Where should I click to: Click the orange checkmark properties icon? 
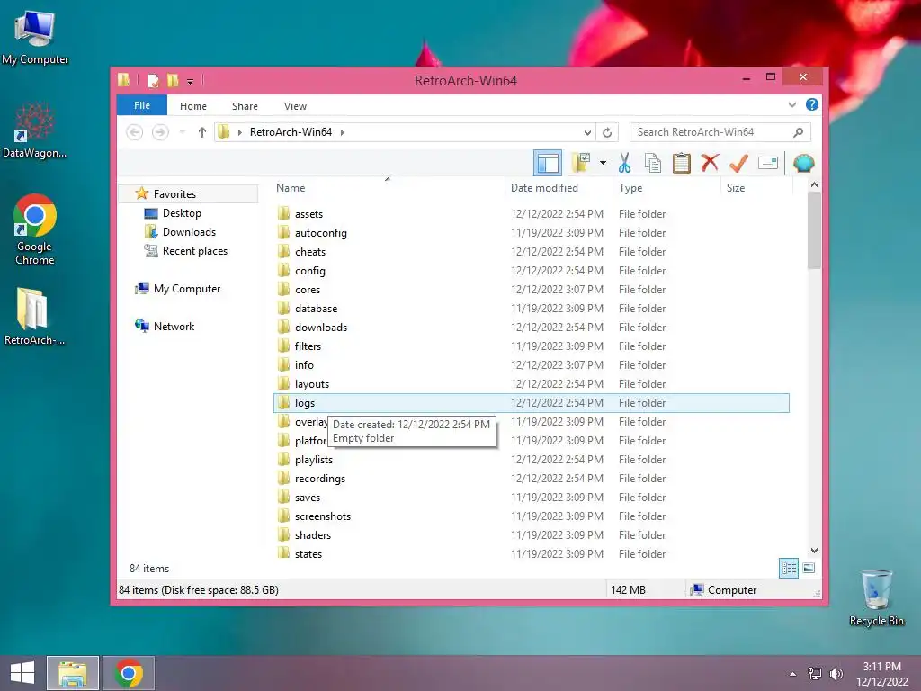738,163
